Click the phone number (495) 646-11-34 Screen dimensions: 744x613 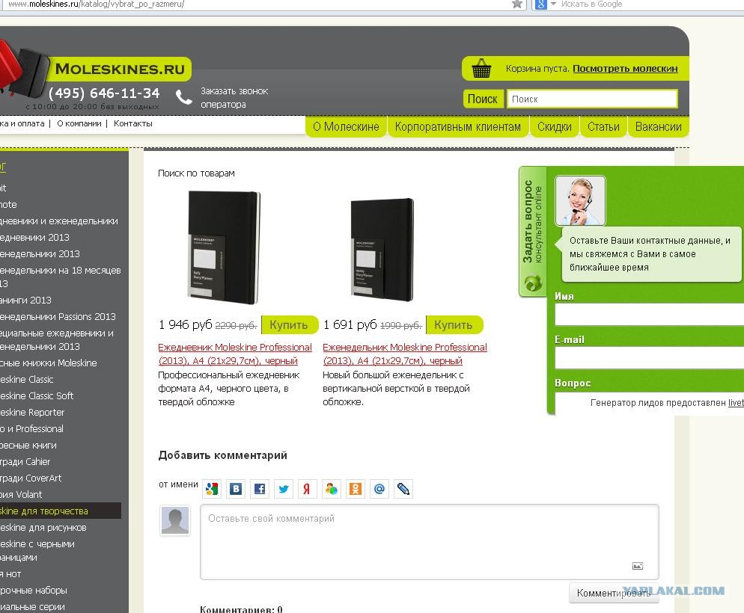pyautogui.click(x=104, y=93)
